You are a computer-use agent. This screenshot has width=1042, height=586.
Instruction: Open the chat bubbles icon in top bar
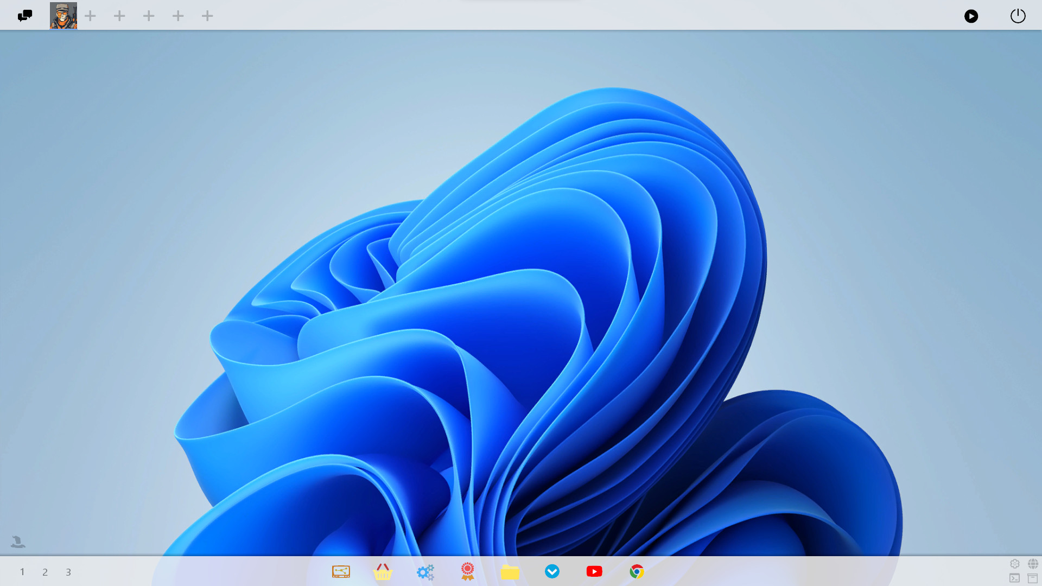[x=25, y=16]
